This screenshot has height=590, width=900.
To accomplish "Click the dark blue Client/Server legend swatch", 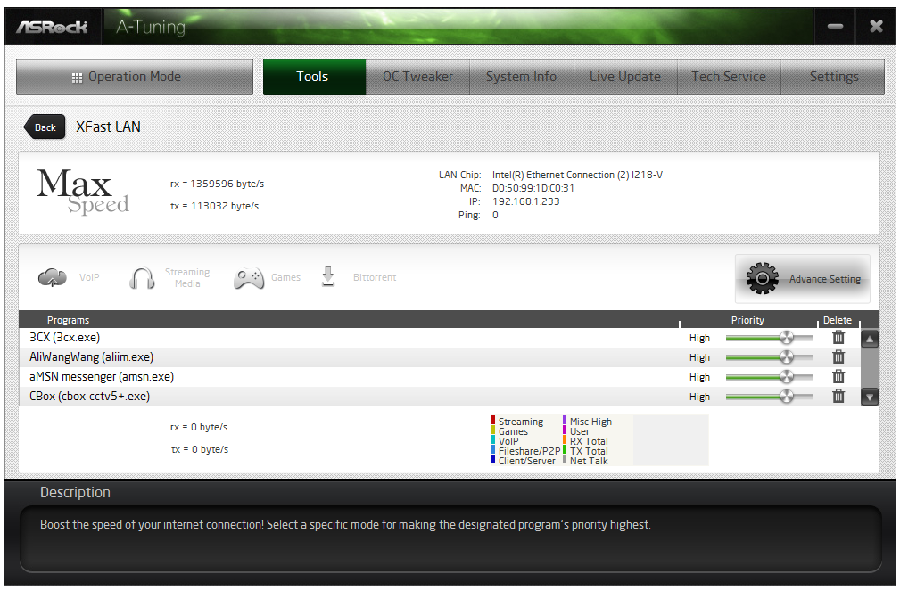I will point(493,459).
